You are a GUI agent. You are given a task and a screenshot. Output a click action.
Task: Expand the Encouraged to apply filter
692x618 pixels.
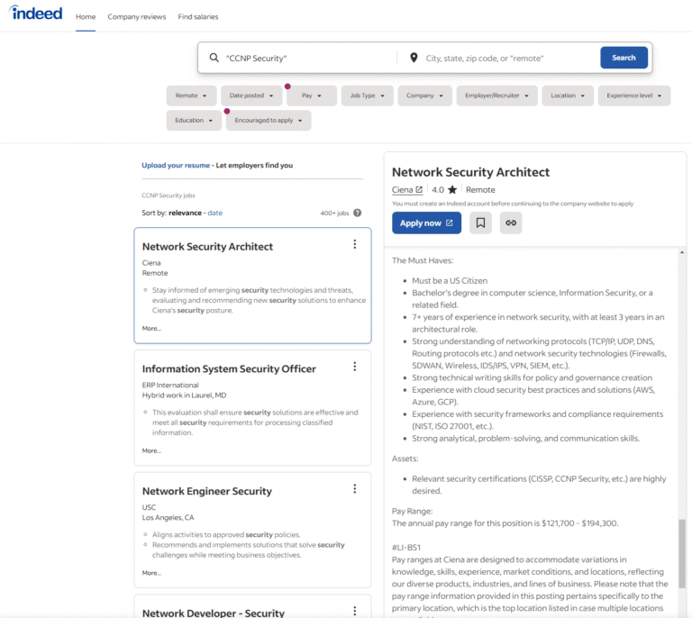coord(269,121)
